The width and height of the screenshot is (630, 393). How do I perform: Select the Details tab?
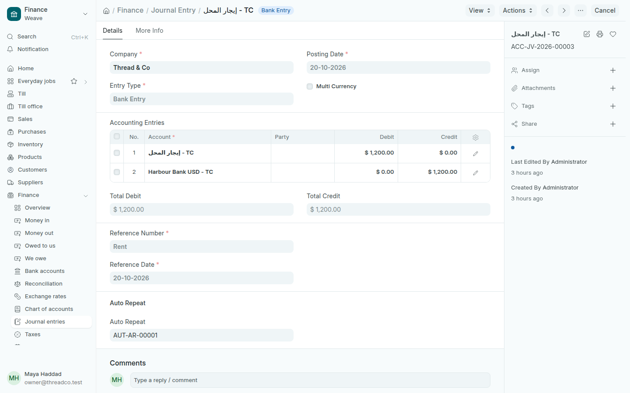pyautogui.click(x=112, y=31)
